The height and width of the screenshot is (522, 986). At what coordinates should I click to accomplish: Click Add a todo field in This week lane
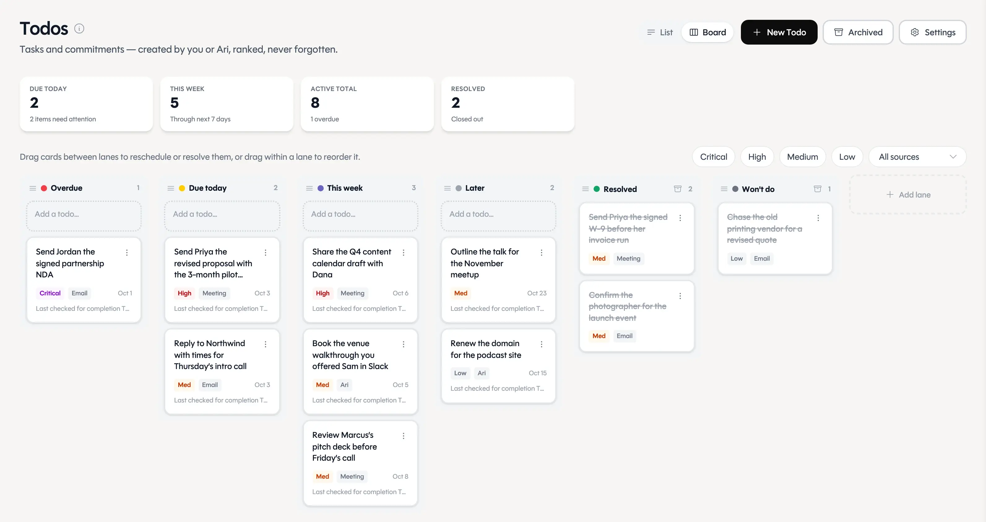pyautogui.click(x=360, y=216)
